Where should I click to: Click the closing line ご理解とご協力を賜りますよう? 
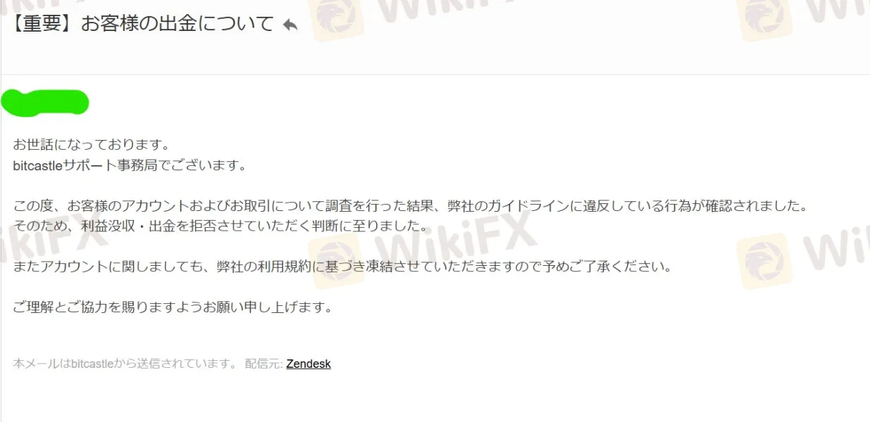(x=173, y=307)
